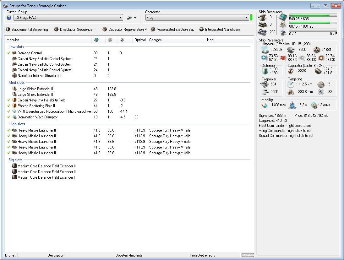This screenshot has width=344, height=260.
Task: Click the CPU usage bar 540.25 / 635
Action: coord(313,15)
